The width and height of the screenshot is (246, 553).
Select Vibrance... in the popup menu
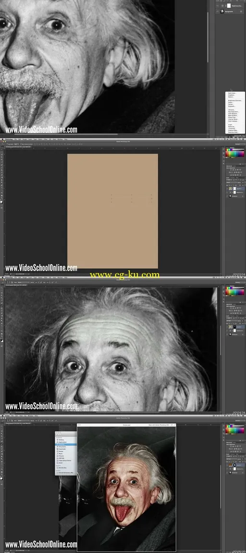point(232,109)
